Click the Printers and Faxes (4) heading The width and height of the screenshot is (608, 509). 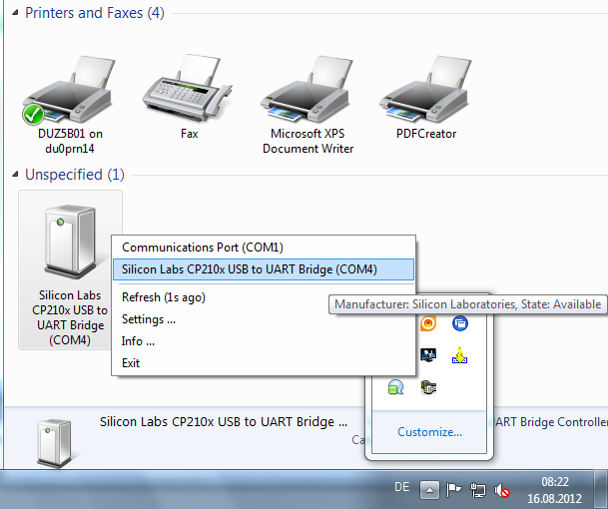(95, 13)
